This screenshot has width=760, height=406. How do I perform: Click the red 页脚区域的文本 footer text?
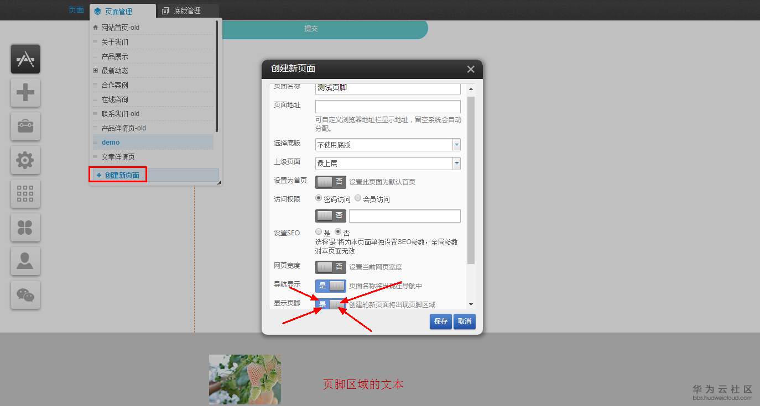[363, 384]
